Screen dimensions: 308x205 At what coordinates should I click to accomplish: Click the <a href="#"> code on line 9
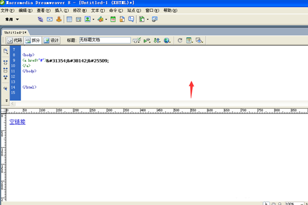point(34,60)
